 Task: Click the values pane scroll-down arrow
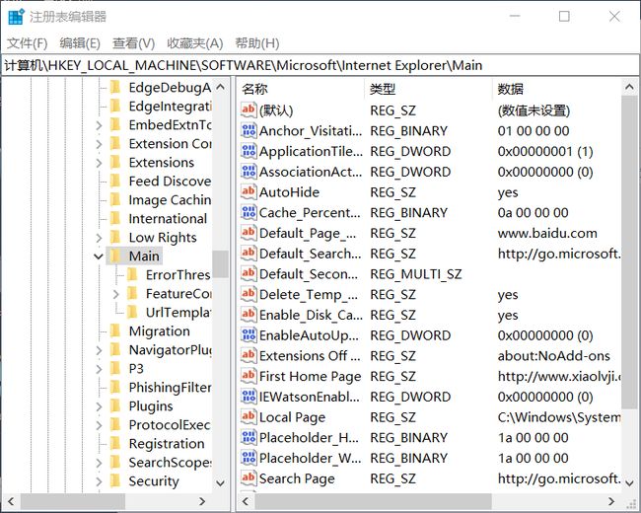coord(629,483)
